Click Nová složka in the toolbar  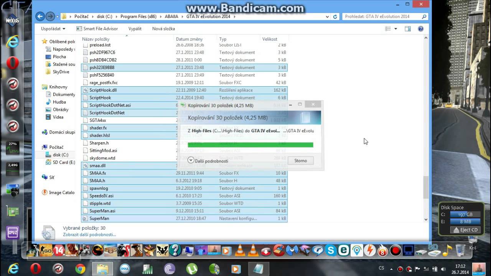163,29
